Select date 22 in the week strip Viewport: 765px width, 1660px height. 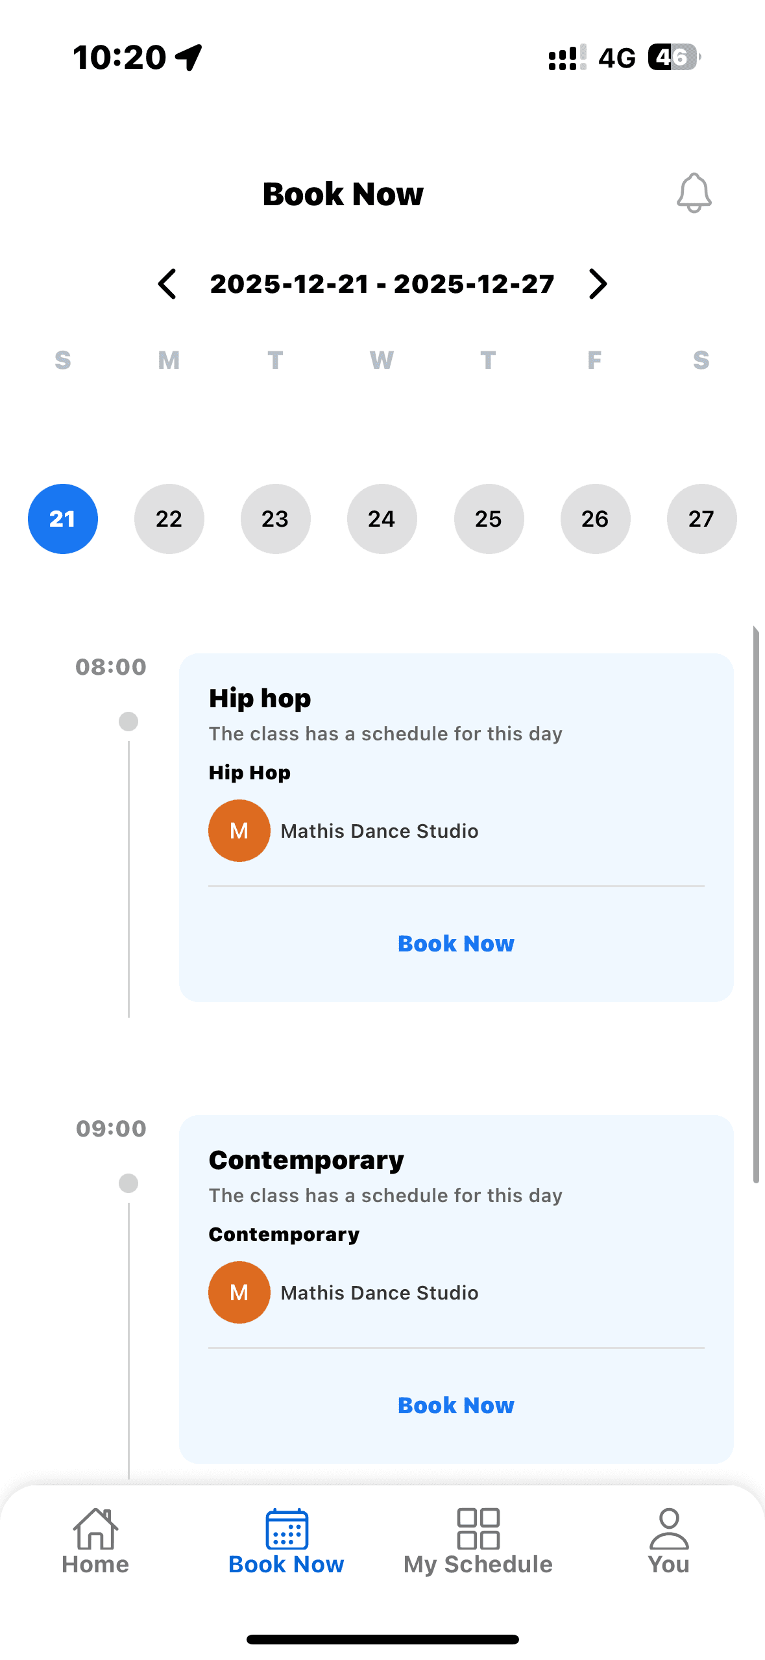pyautogui.click(x=169, y=518)
